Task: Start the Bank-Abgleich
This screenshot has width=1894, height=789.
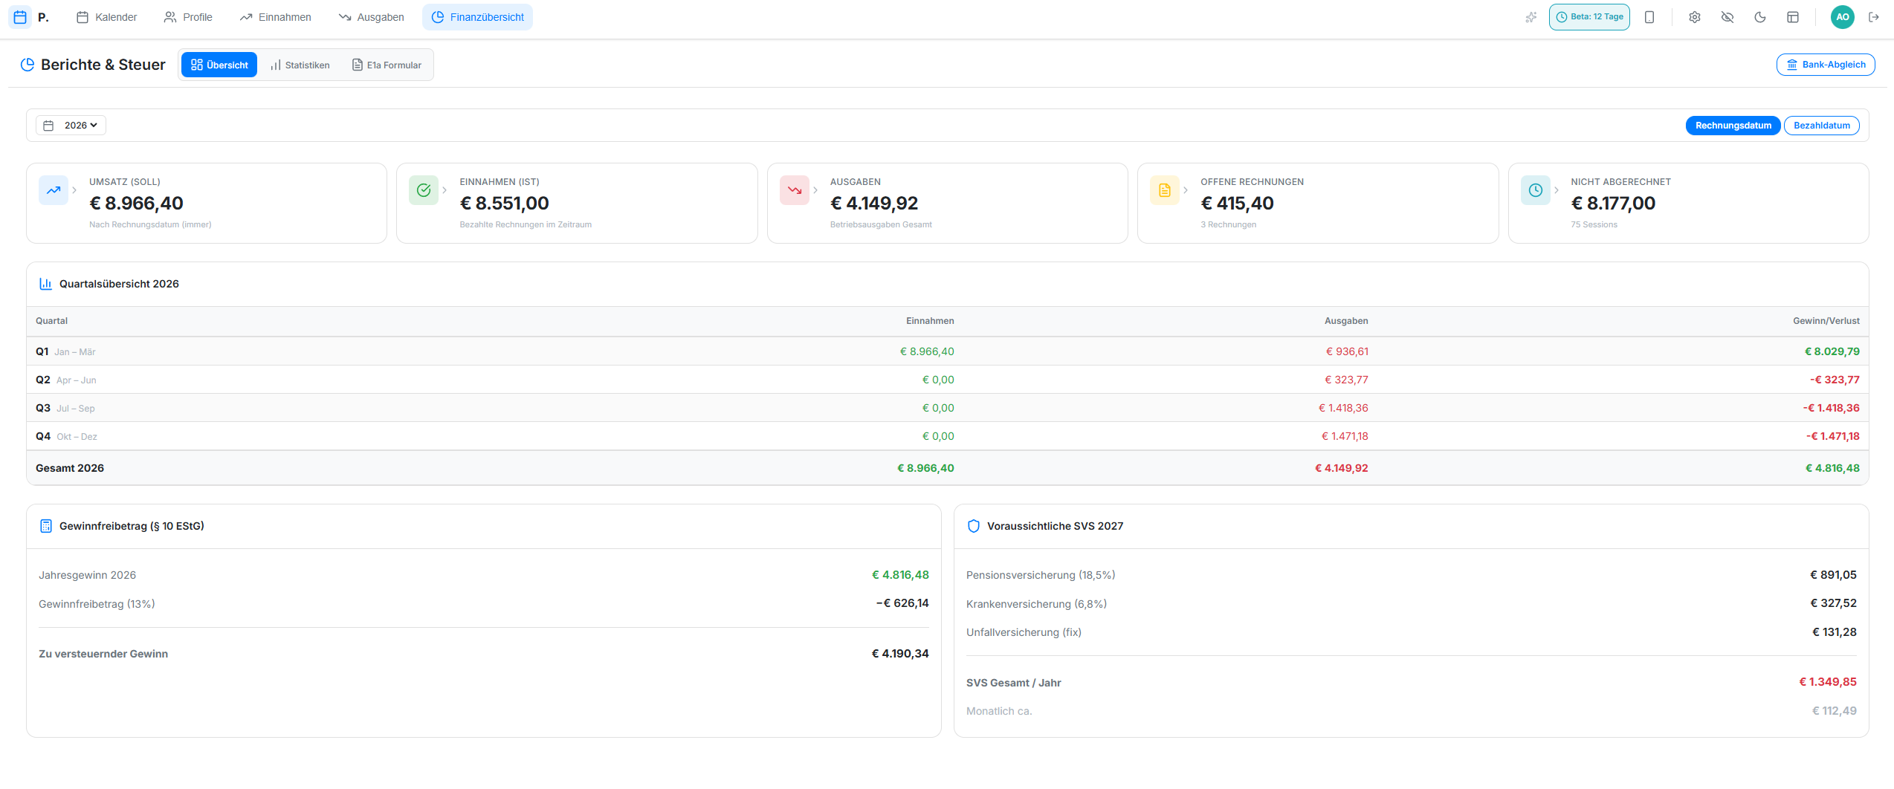Action: point(1826,65)
